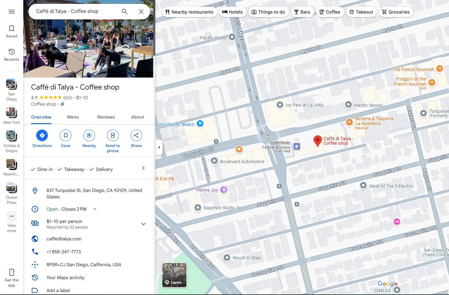Click Add a label
The width and height of the screenshot is (449, 295).
[x=58, y=290]
